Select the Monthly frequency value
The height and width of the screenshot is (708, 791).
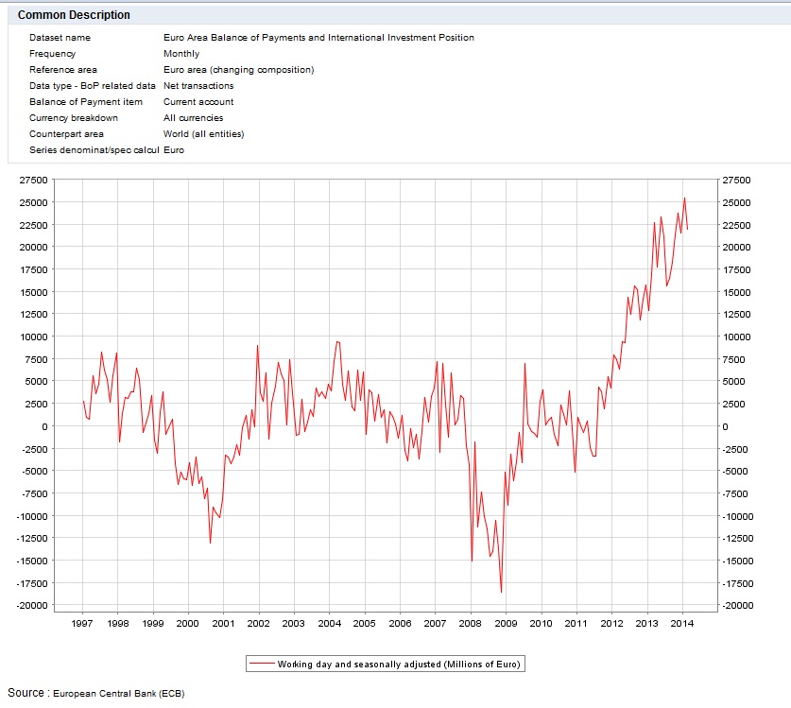(x=181, y=54)
